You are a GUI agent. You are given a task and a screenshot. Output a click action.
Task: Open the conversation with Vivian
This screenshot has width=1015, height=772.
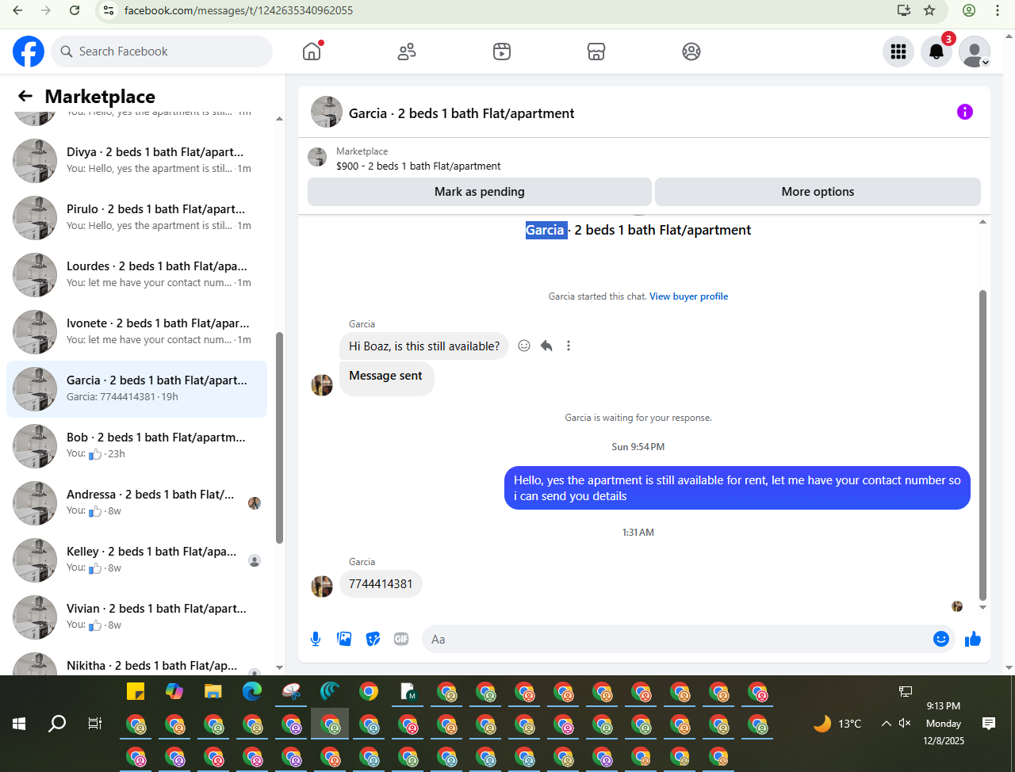pos(136,617)
